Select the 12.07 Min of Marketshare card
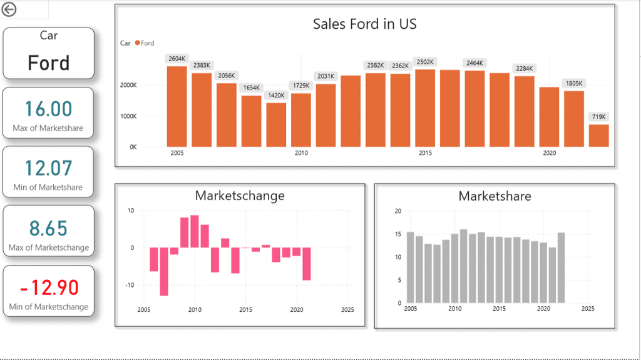The height and width of the screenshot is (360, 641). click(49, 172)
